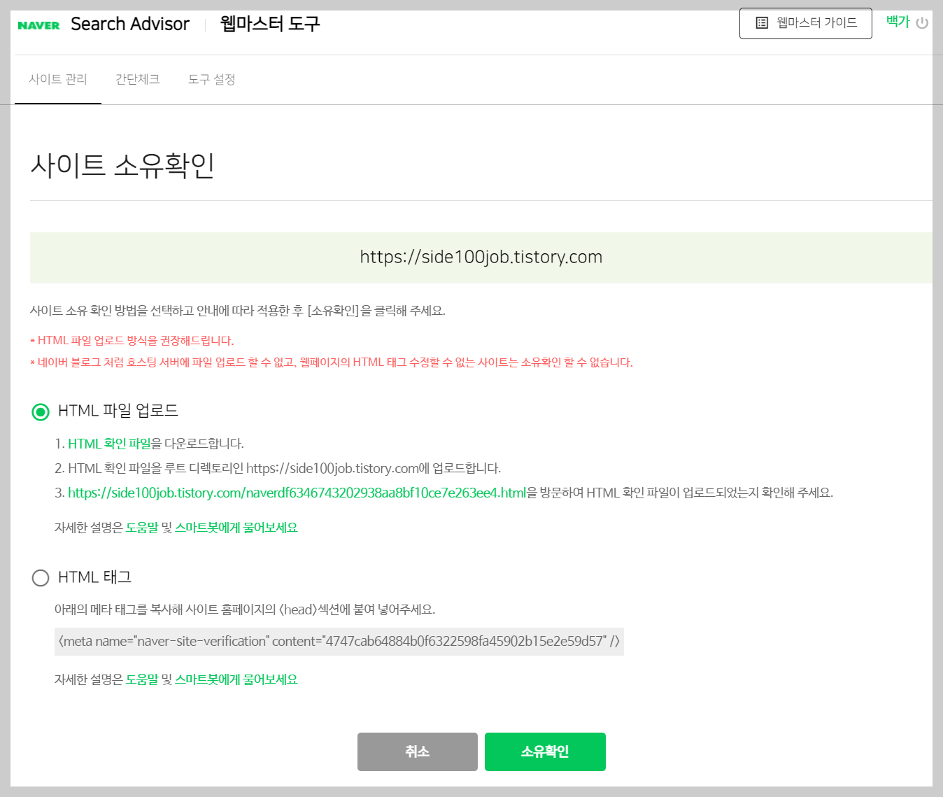Click the guide list icon in 웹마스터 가이드

click(x=762, y=23)
